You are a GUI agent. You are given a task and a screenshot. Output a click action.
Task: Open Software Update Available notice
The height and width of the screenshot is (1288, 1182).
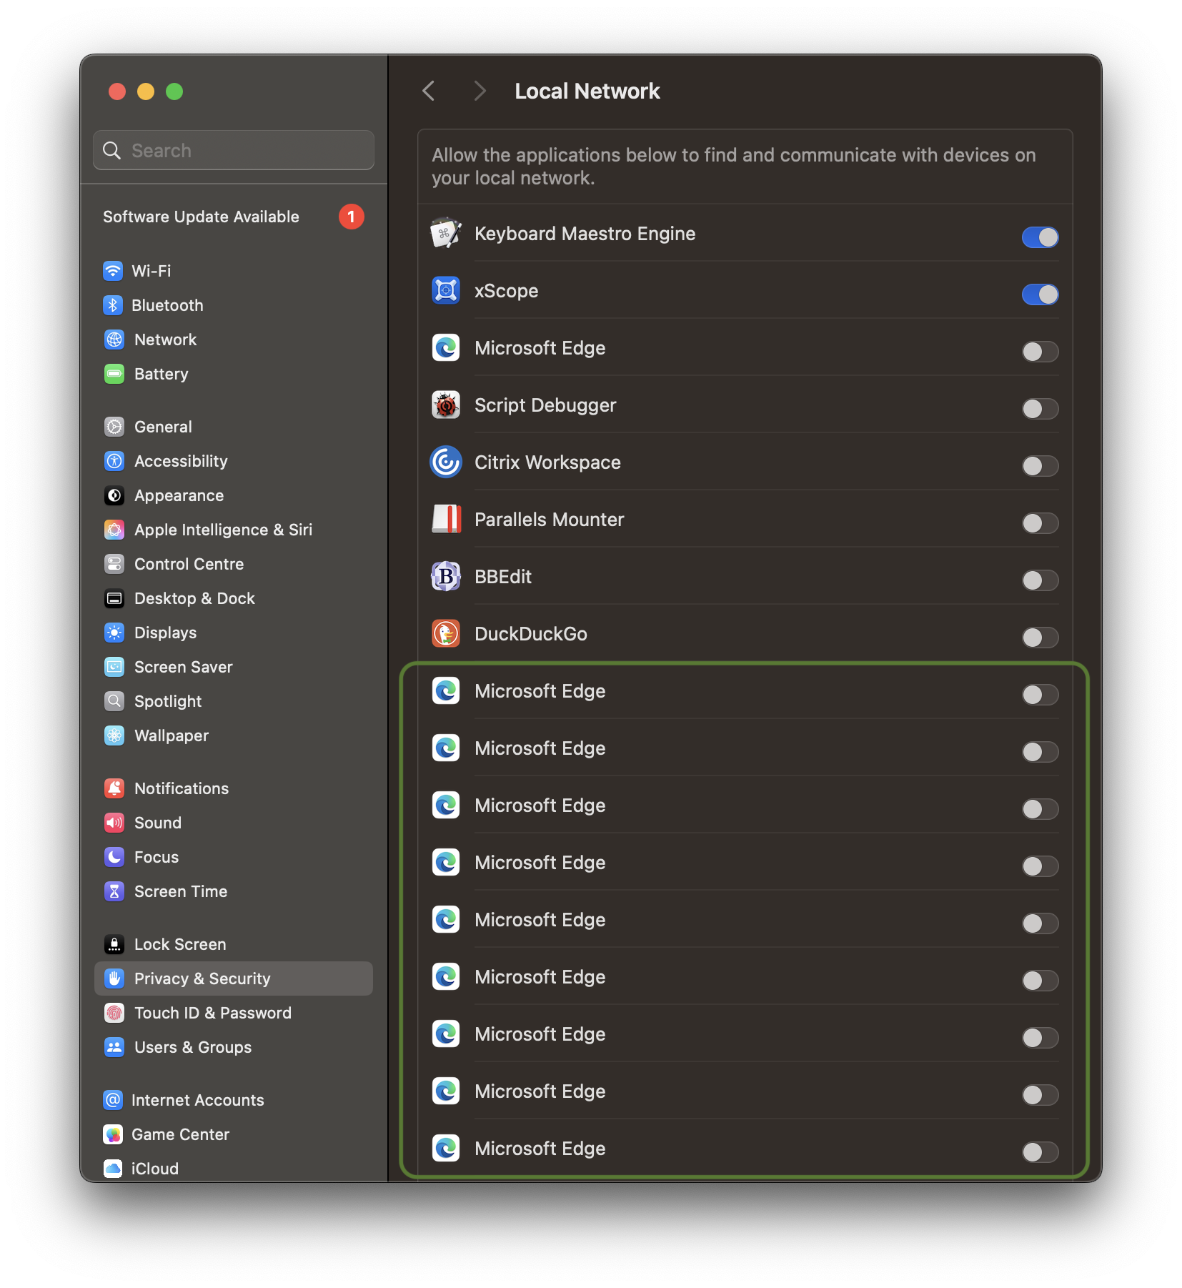[234, 217]
